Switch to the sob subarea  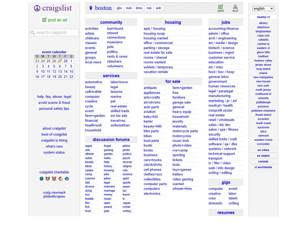(x=158, y=8)
